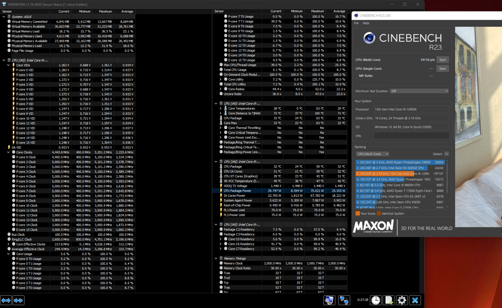Image resolution: width=502 pixels, height=308 pixels.
Task: Click the orange Your Score legend swatch
Action: tap(358, 213)
